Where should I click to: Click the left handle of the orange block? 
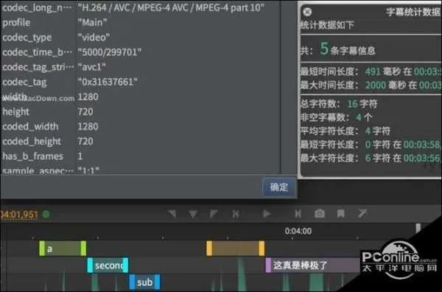(209, 249)
